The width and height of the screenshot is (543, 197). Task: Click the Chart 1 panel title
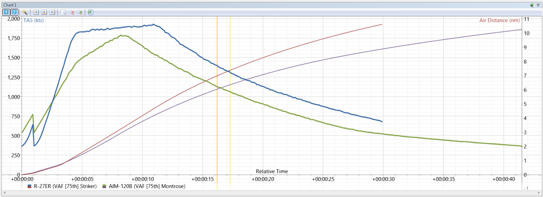[10, 5]
